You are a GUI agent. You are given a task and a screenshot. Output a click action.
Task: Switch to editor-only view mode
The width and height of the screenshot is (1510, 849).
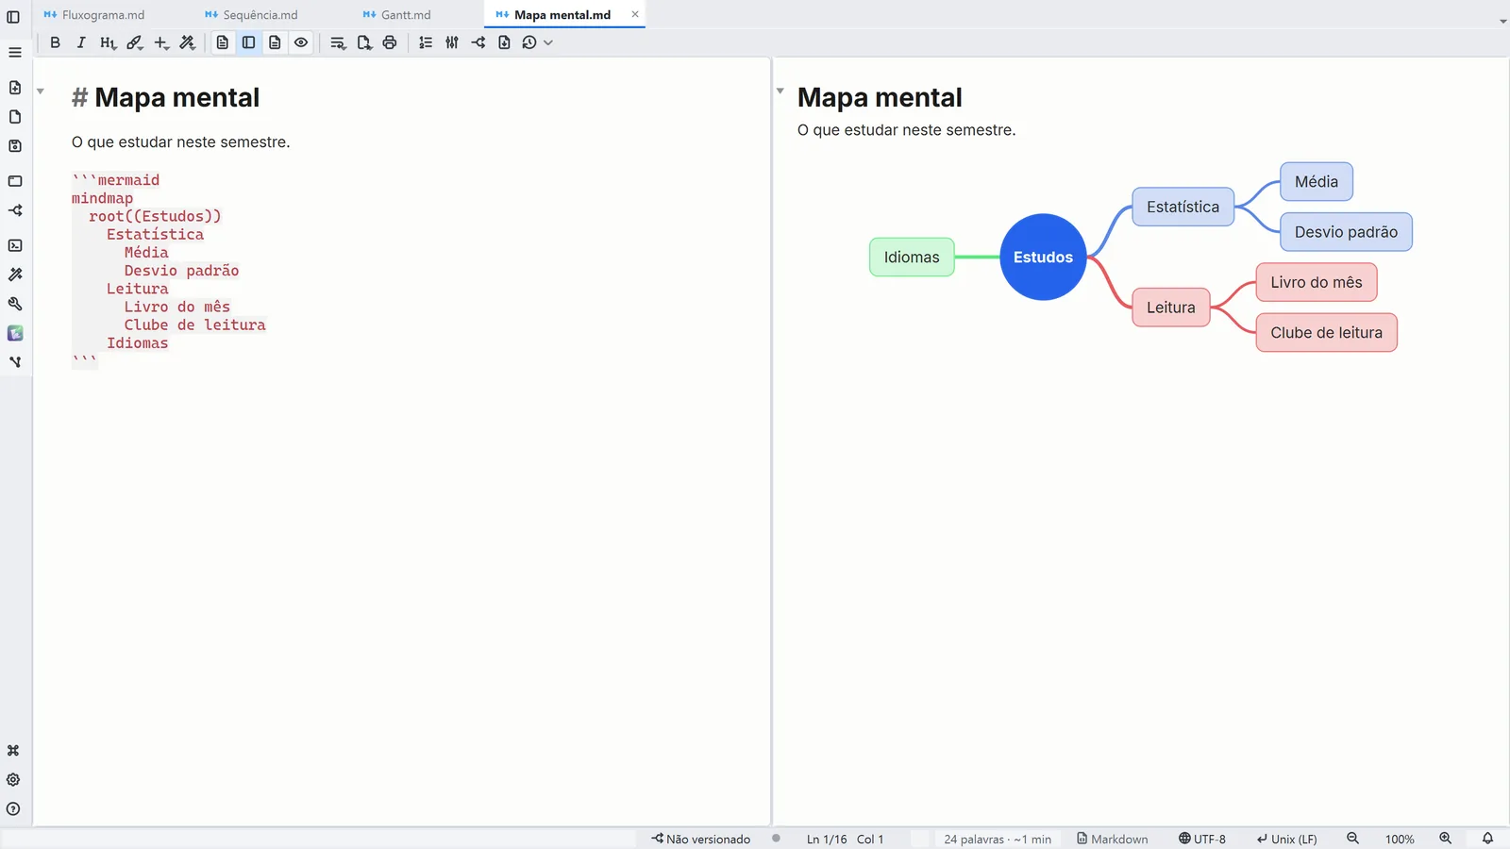[223, 42]
